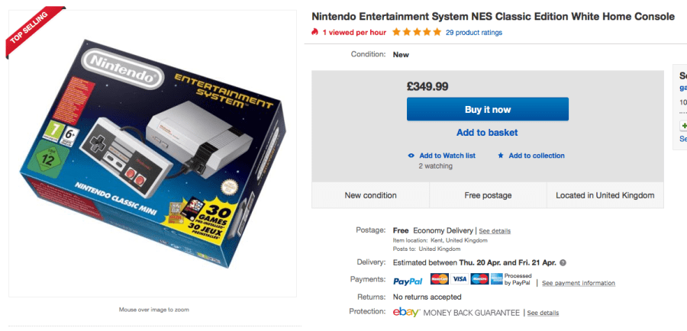Click See details for Money Back Guarantee
687x331 pixels.
click(543, 313)
